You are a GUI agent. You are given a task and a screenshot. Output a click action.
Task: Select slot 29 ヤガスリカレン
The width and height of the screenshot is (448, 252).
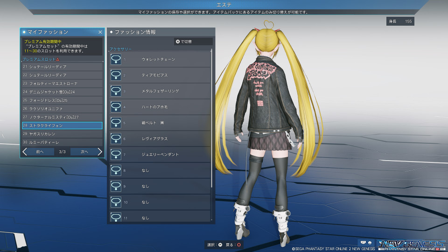pos(62,134)
